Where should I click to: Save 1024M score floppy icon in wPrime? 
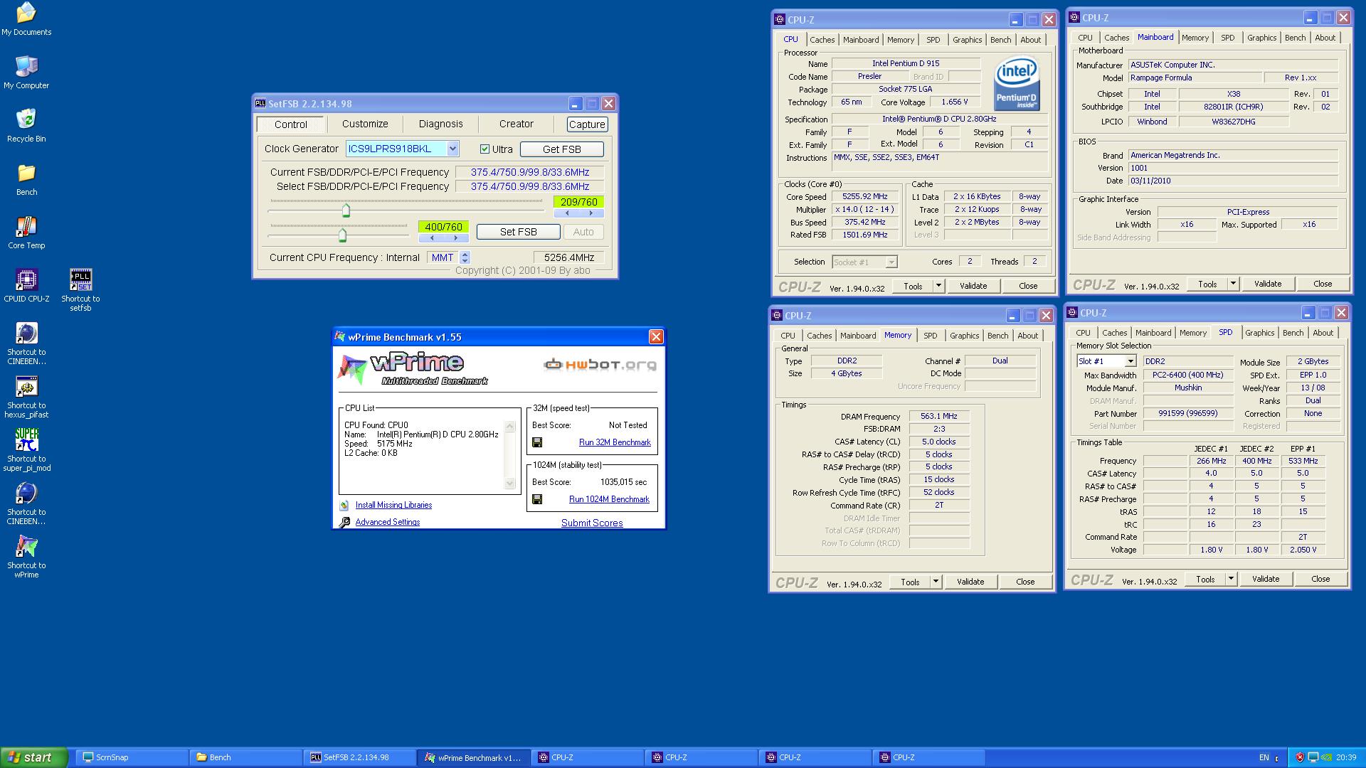pos(537,499)
